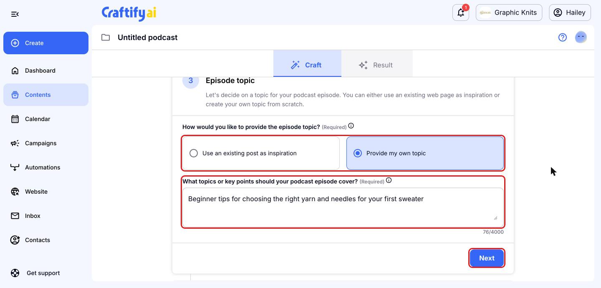The height and width of the screenshot is (288, 601).
Task: Click the Craft magic wand icon
Action: pyautogui.click(x=295, y=65)
